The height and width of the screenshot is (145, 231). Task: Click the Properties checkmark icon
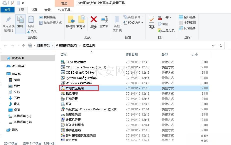click(151, 19)
